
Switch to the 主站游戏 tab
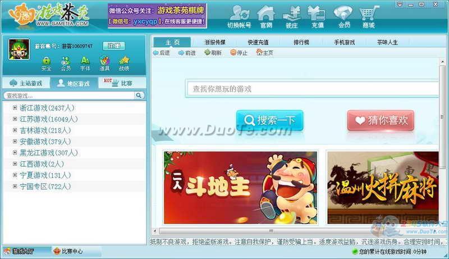[26, 83]
